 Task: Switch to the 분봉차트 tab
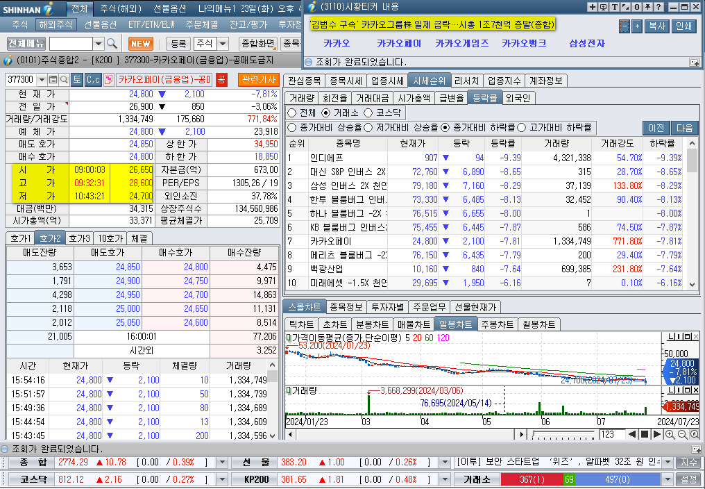(x=372, y=324)
